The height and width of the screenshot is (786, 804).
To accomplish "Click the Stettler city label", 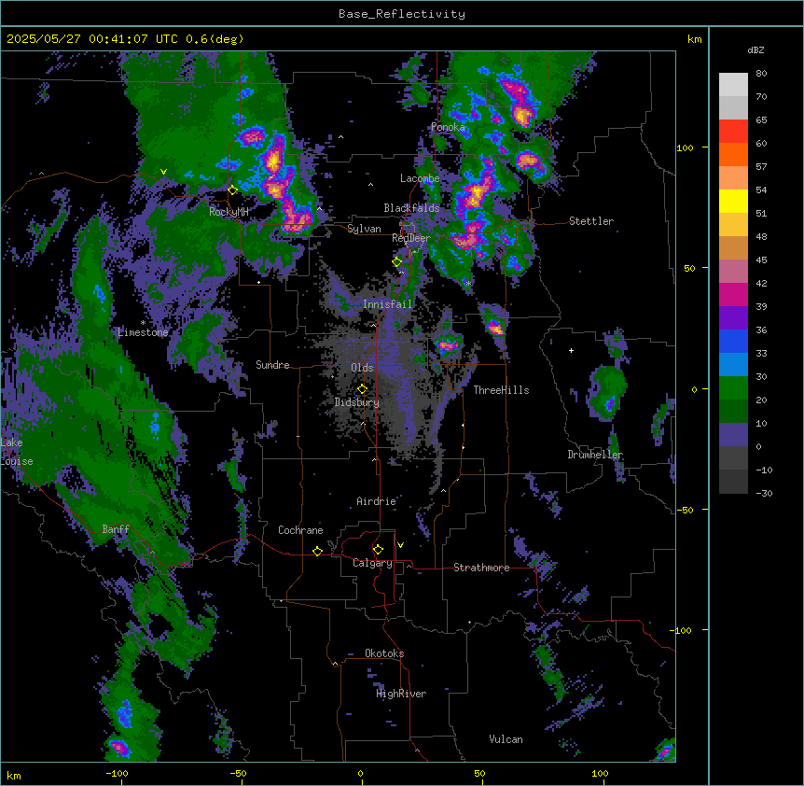I will (x=591, y=221).
